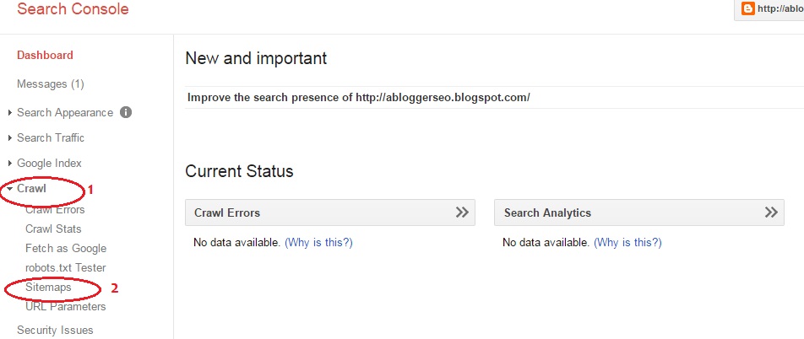Click 'Why is this?' under Crawl Errors
Image resolution: width=804 pixels, height=339 pixels.
click(x=318, y=242)
